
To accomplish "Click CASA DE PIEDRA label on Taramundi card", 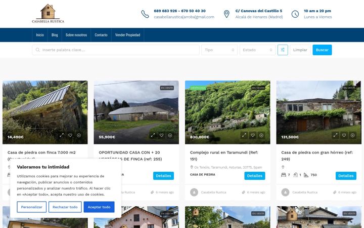I will pyautogui.click(x=202, y=174).
